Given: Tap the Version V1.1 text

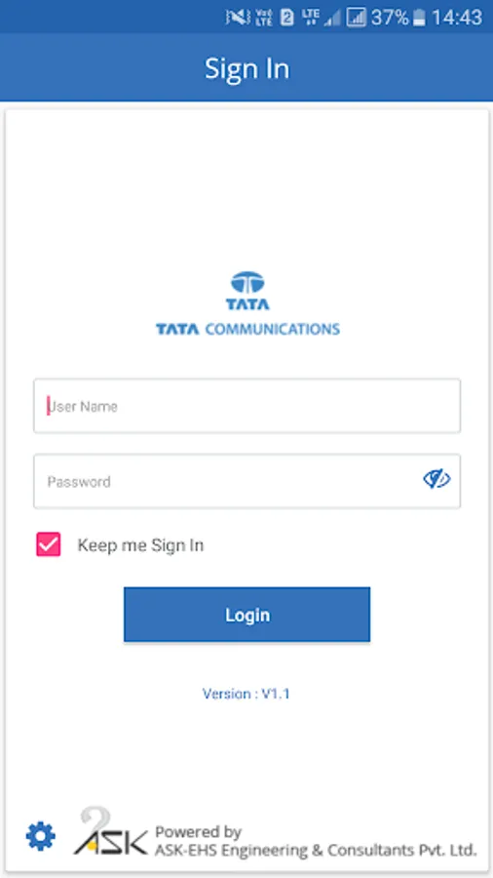Looking at the screenshot, I should coord(246,694).
